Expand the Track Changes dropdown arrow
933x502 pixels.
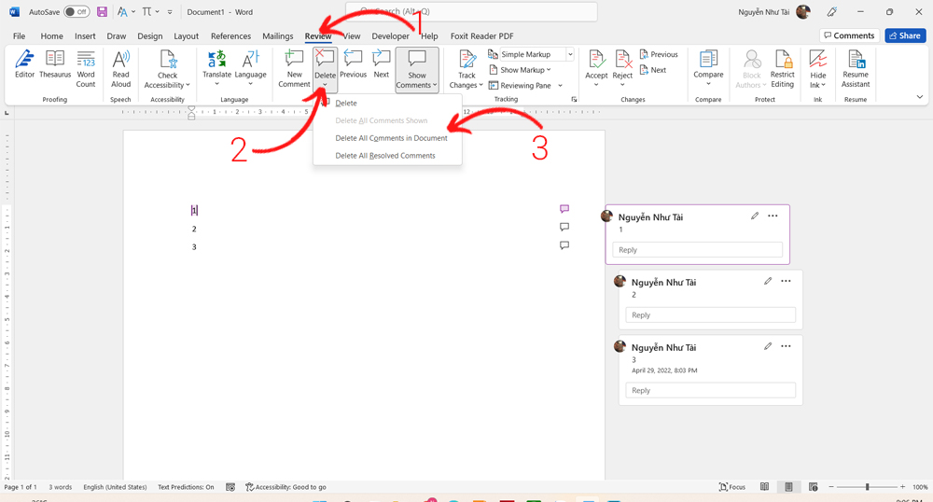coord(480,85)
